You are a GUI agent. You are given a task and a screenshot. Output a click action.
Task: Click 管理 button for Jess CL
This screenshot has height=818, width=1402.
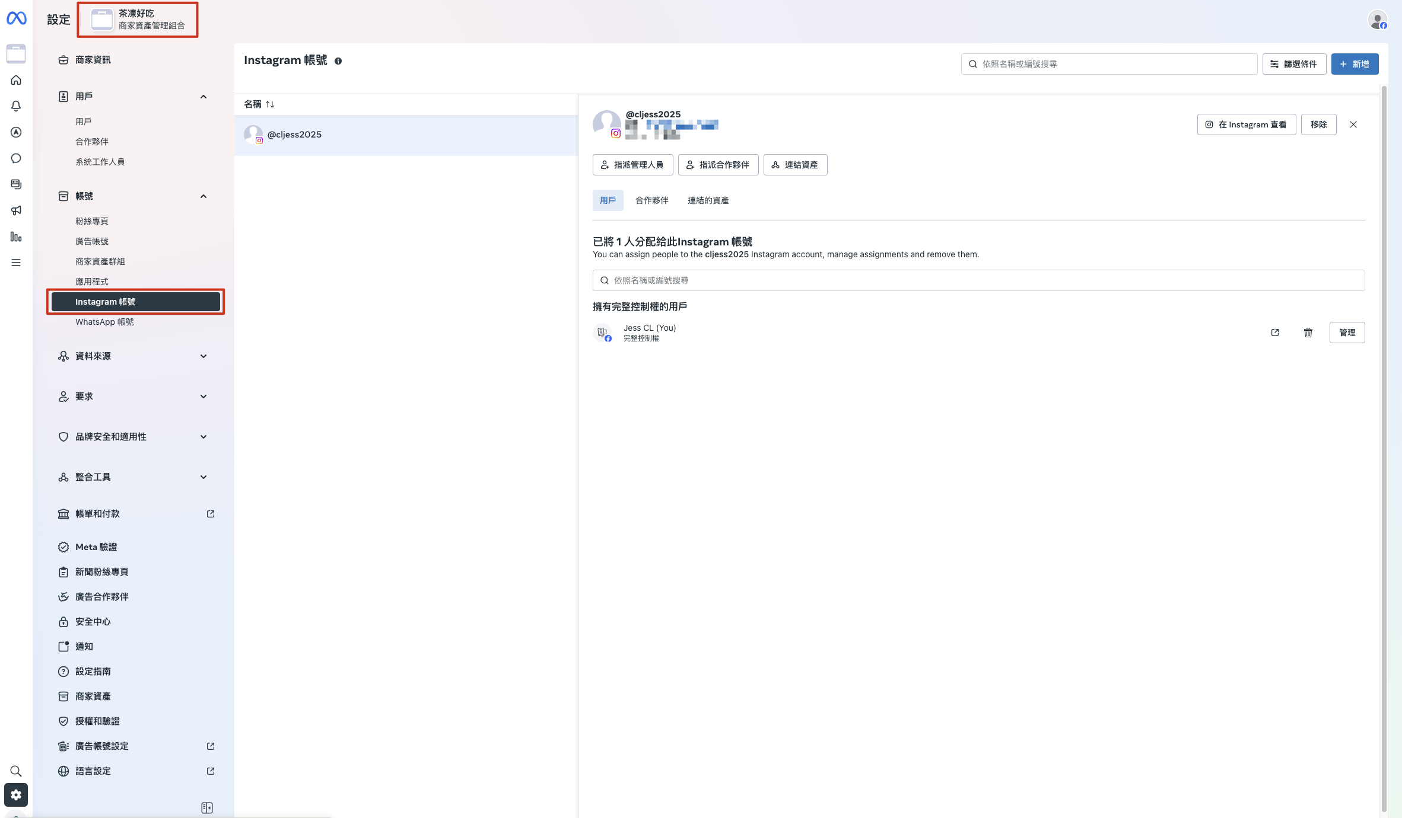[1347, 333]
